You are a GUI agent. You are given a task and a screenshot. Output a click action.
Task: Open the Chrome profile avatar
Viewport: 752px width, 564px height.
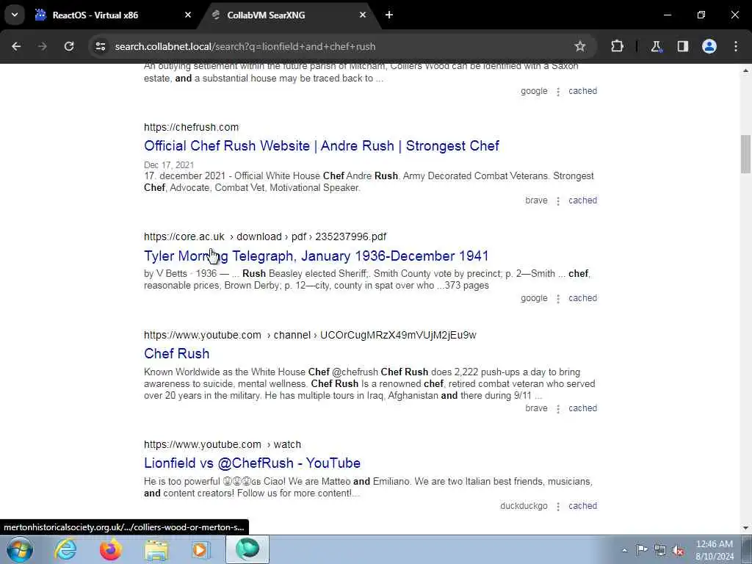coord(709,46)
